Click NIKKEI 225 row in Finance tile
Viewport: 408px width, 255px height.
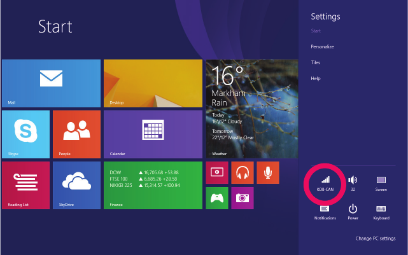click(144, 185)
